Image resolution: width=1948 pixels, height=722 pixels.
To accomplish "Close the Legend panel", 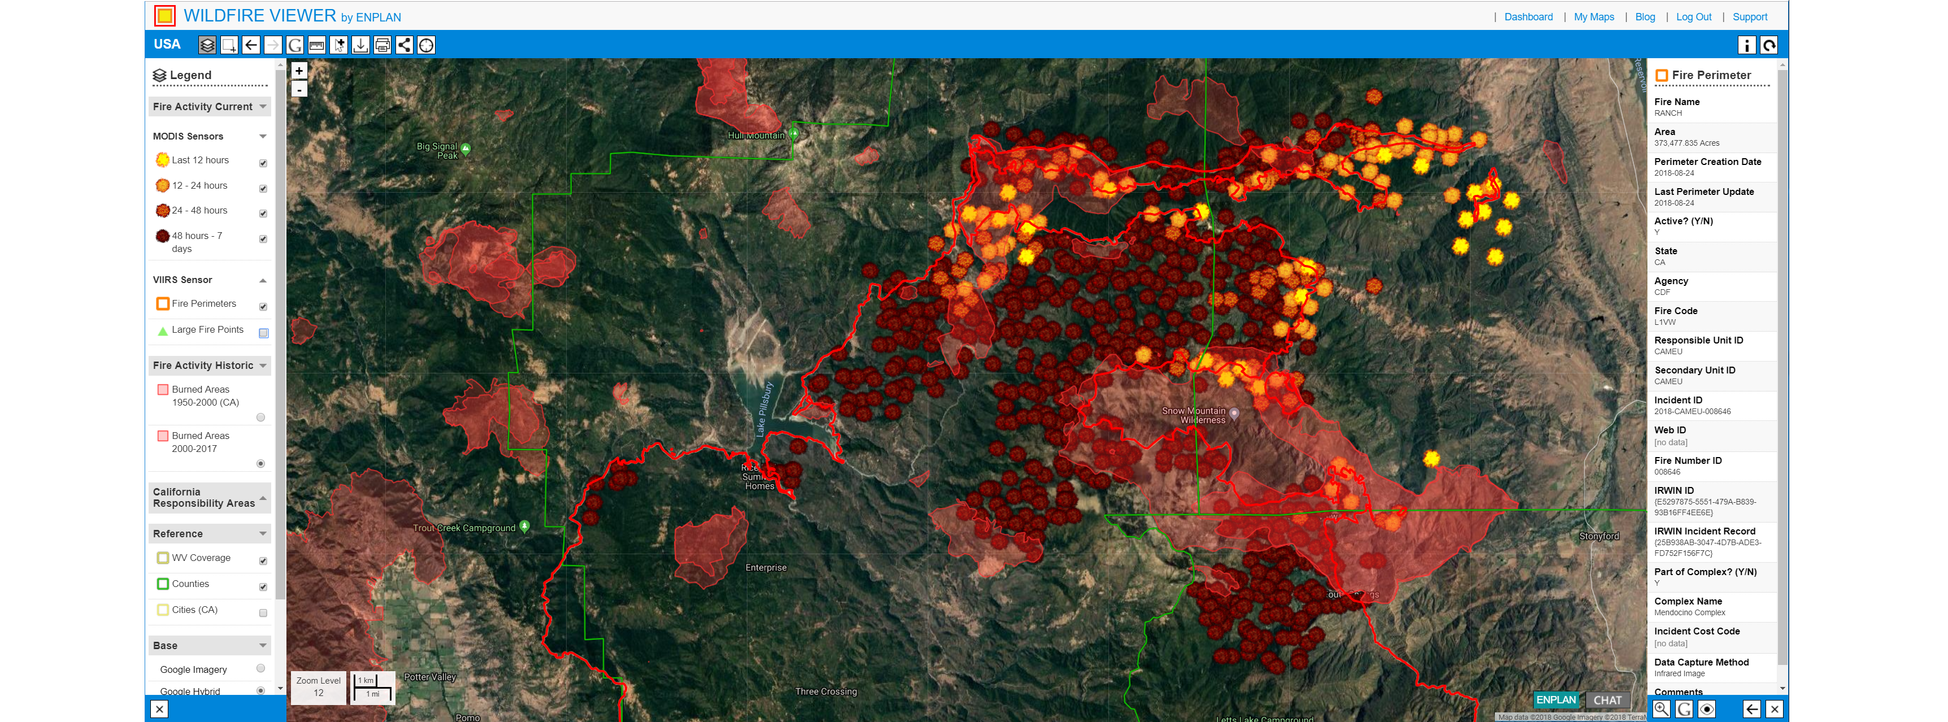I will click(159, 708).
